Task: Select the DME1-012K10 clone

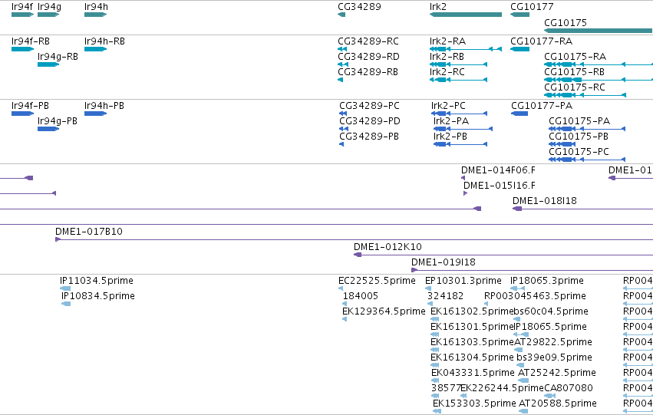Action: tap(388, 247)
